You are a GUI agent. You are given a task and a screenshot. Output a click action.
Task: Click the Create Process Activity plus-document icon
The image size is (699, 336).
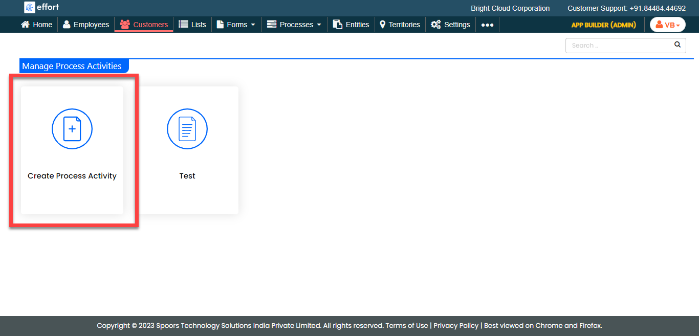72,129
